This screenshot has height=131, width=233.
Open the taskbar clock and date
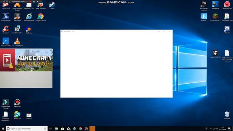pos(222,128)
